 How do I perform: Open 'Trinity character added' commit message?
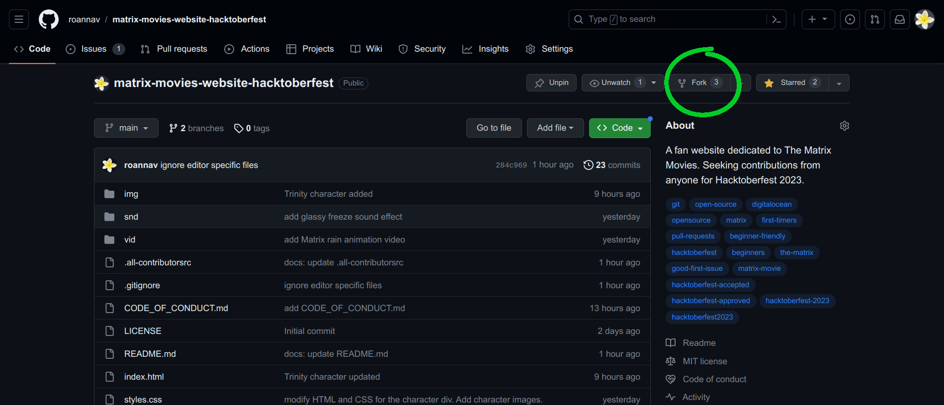(329, 194)
